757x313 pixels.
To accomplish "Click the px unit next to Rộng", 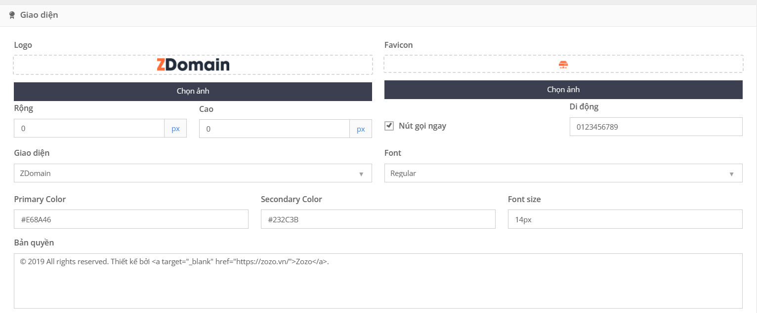I will pos(175,129).
